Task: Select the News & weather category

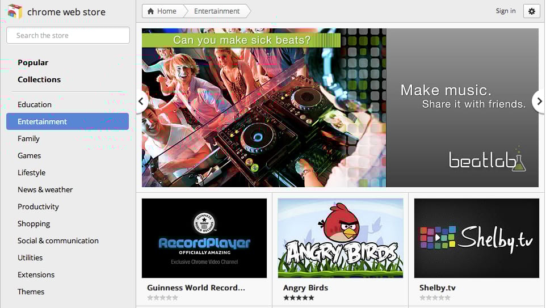Action: coord(45,189)
